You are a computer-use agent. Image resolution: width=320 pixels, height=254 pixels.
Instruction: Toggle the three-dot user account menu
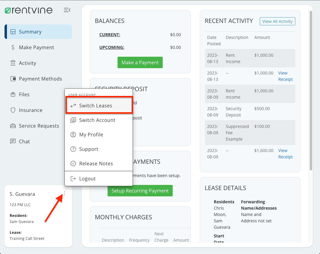click(64, 194)
